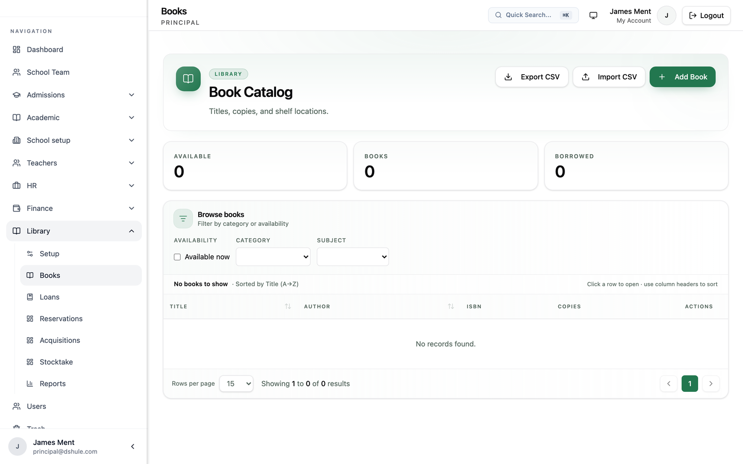743x464 pixels.
Task: Expand the HR menu chevron
Action: pyautogui.click(x=132, y=186)
